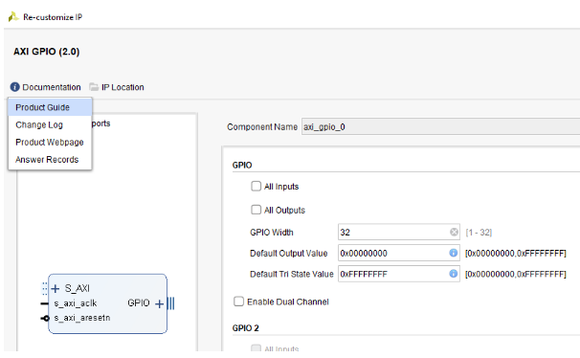Click the IP Location button
Viewport: 580px width, 358px height.
tap(117, 87)
